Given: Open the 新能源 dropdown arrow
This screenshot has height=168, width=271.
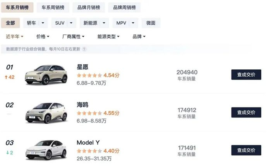Looking at the screenshot, I should pyautogui.click(x=103, y=23).
